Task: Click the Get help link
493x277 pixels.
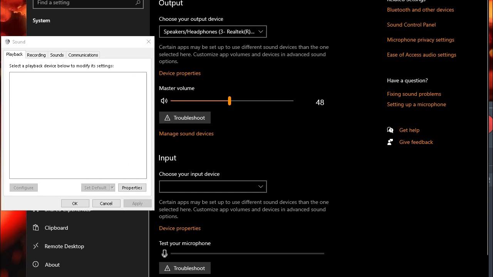Action: [409, 130]
